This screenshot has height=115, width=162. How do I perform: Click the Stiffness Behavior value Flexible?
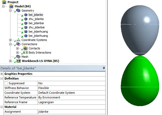click(44, 88)
